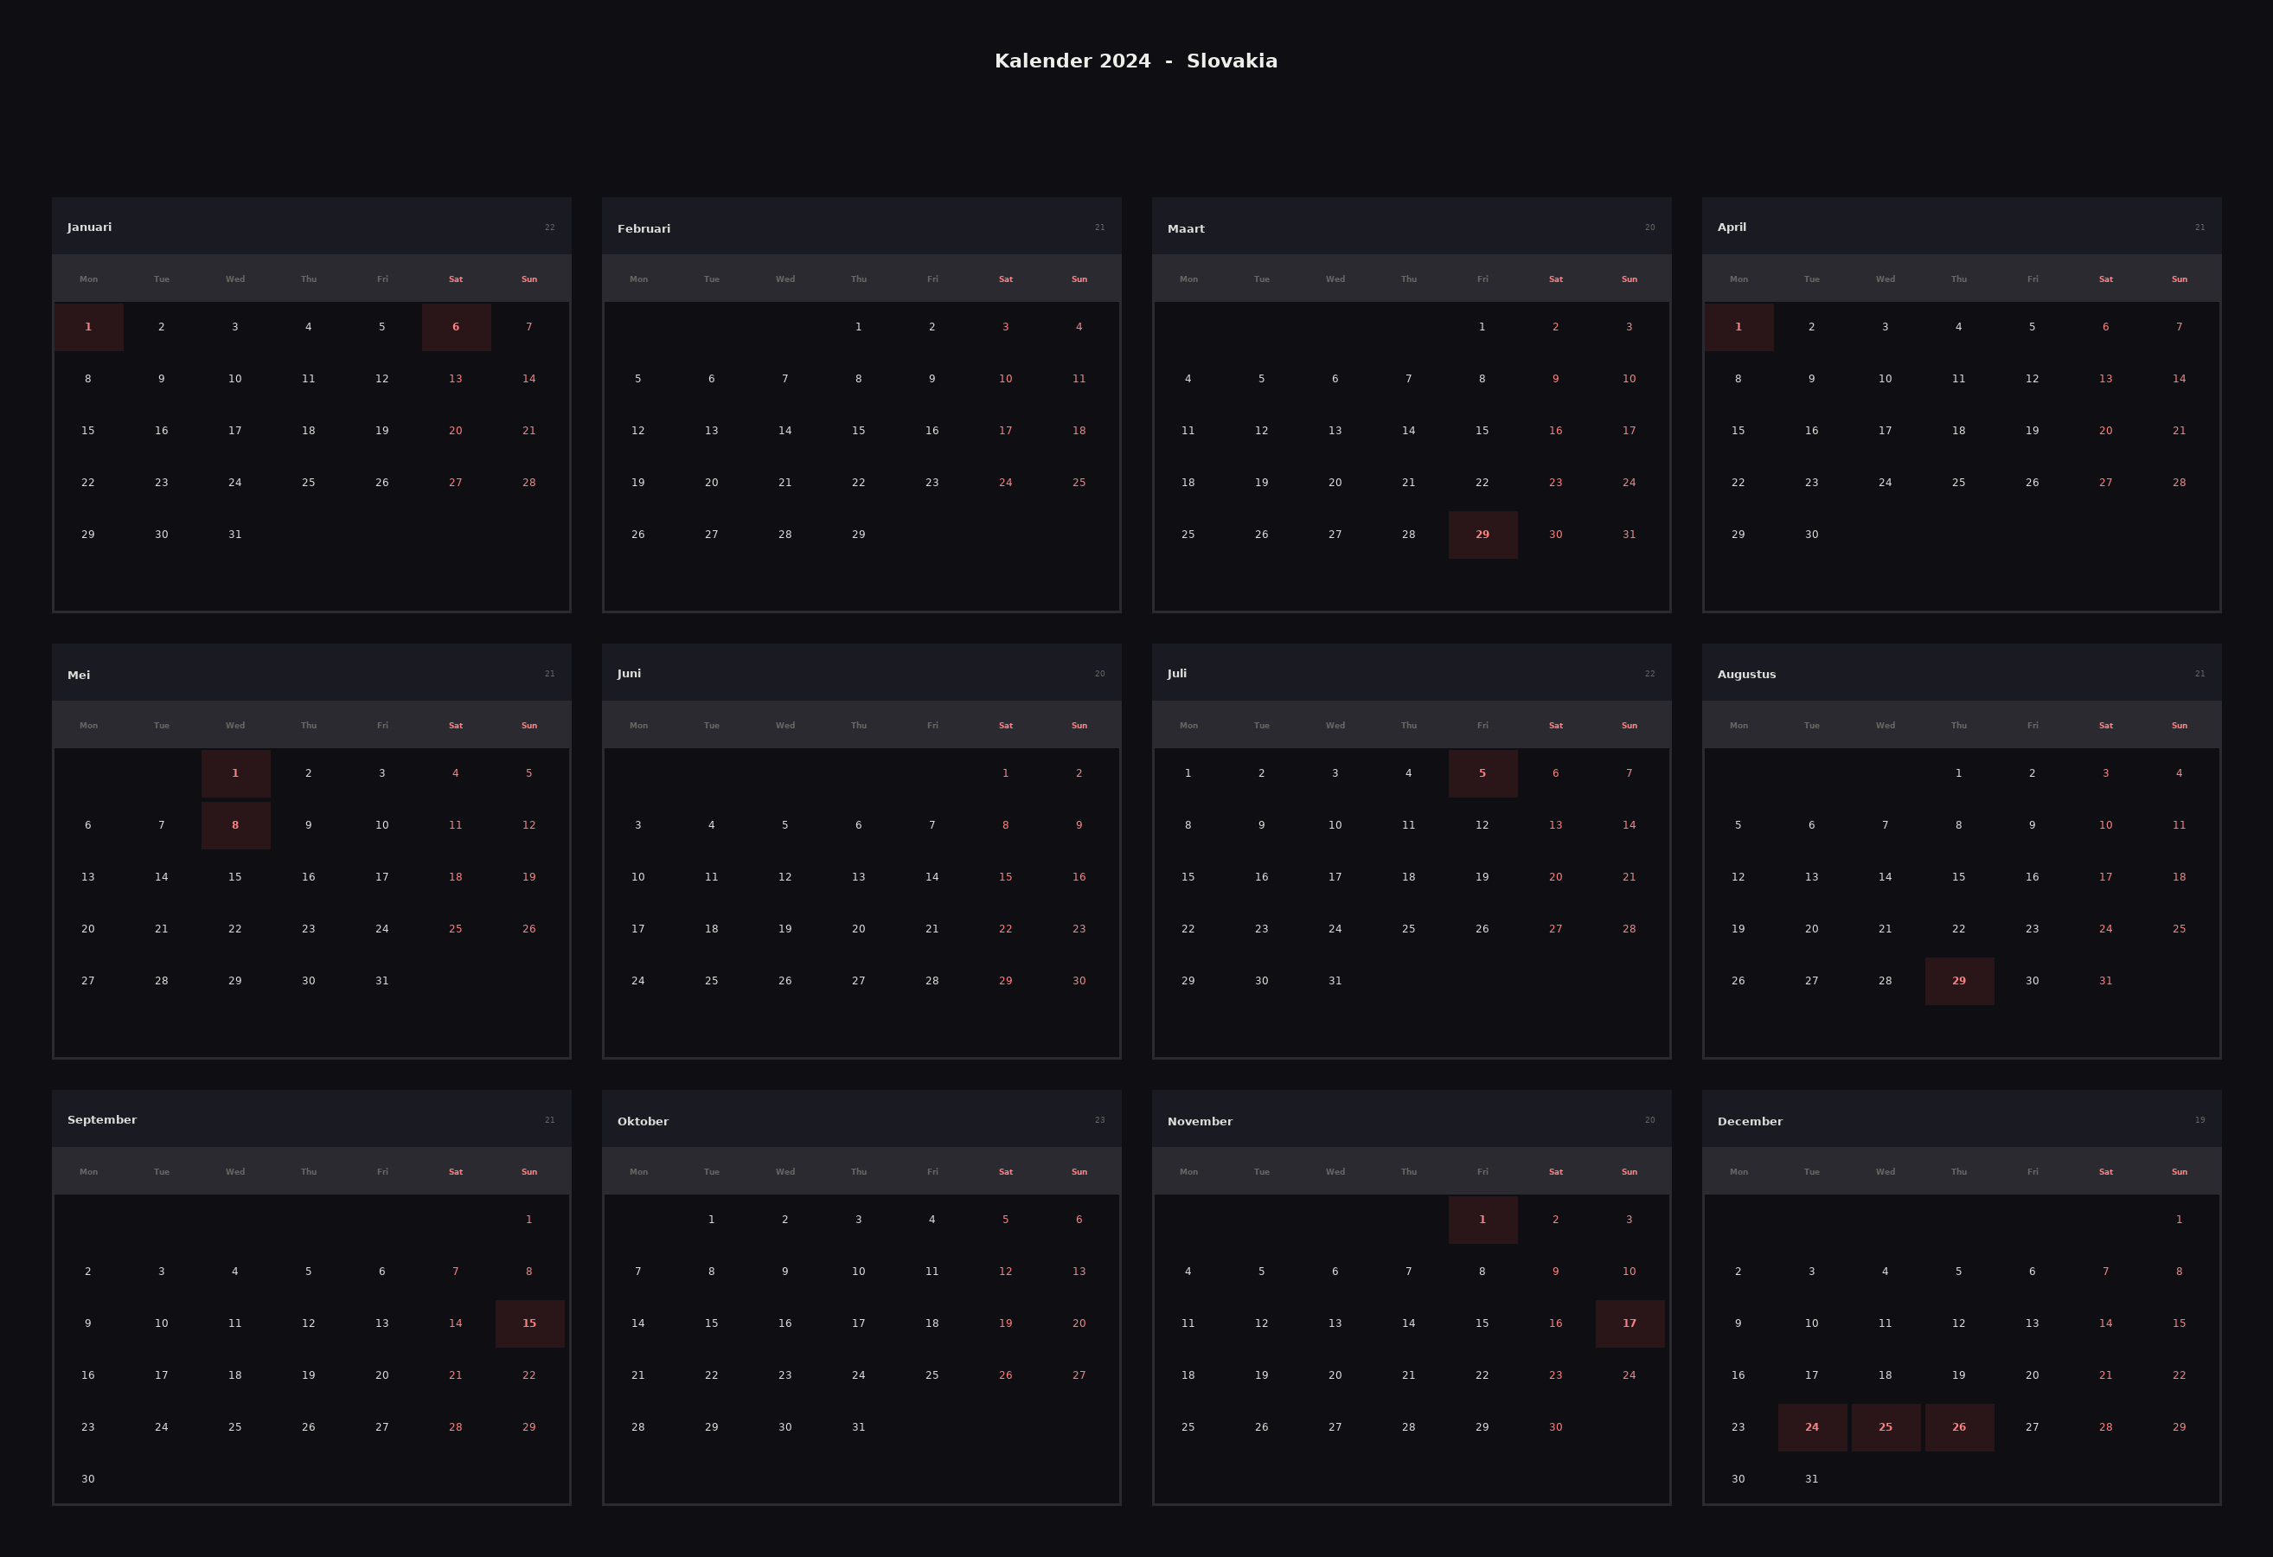The image size is (2273, 1557).
Task: Click September 30 in last row
Action: (x=88, y=1480)
